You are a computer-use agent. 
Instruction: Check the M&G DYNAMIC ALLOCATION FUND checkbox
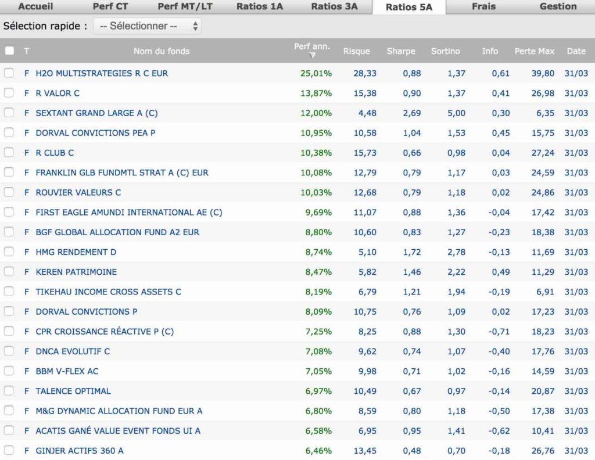pyautogui.click(x=9, y=410)
